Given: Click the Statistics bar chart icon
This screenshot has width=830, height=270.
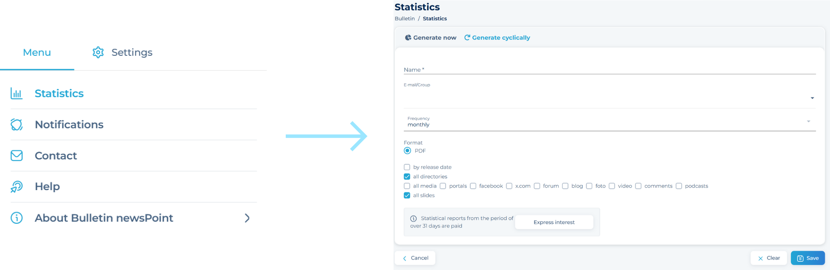Looking at the screenshot, I should pyautogui.click(x=16, y=93).
